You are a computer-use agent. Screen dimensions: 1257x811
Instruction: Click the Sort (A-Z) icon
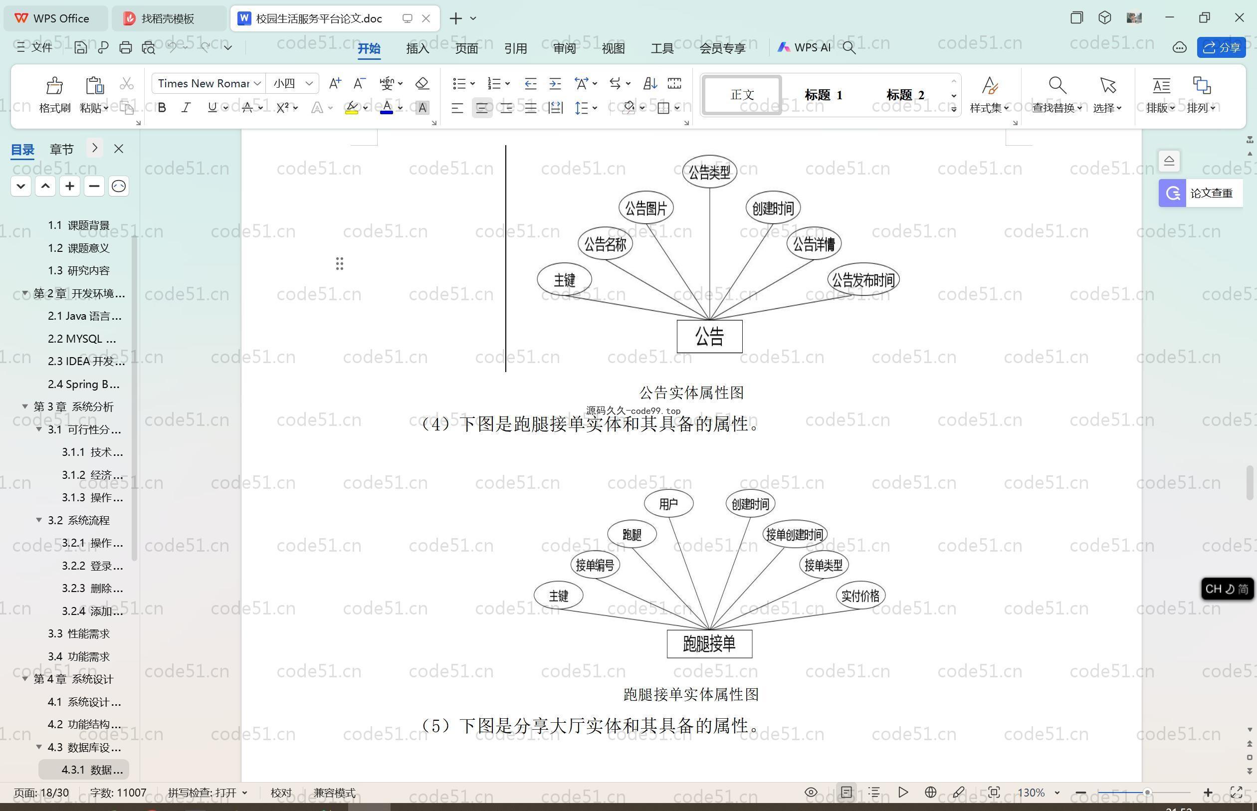click(650, 83)
